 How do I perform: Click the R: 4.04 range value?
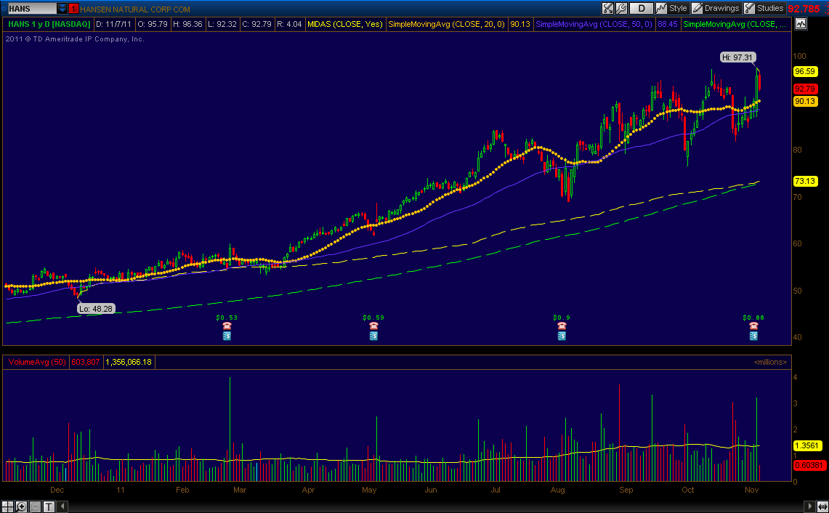click(289, 24)
